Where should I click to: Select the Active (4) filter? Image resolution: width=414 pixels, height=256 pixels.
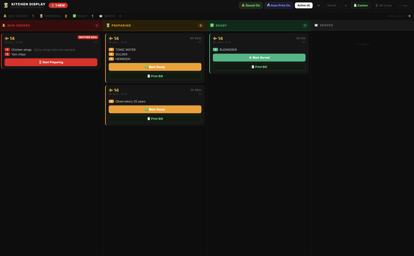[x=304, y=5]
